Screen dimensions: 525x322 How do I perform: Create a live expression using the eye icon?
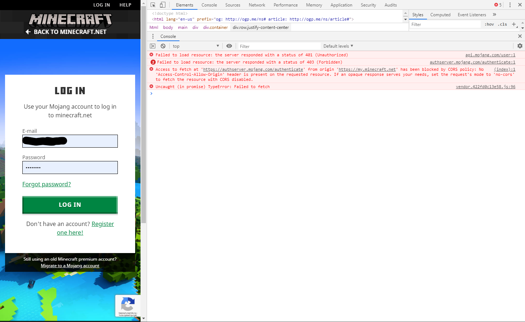pyautogui.click(x=229, y=46)
